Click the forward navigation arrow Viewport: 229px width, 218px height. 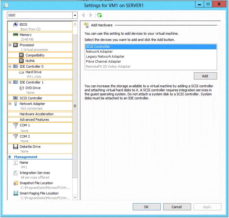pyautogui.click(x=91, y=15)
